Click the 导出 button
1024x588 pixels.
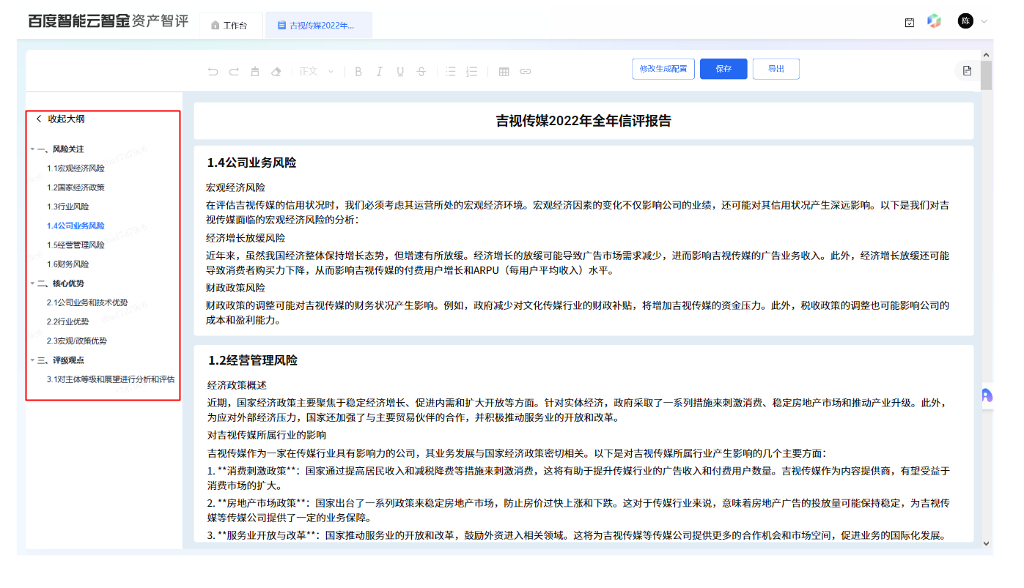tap(776, 69)
